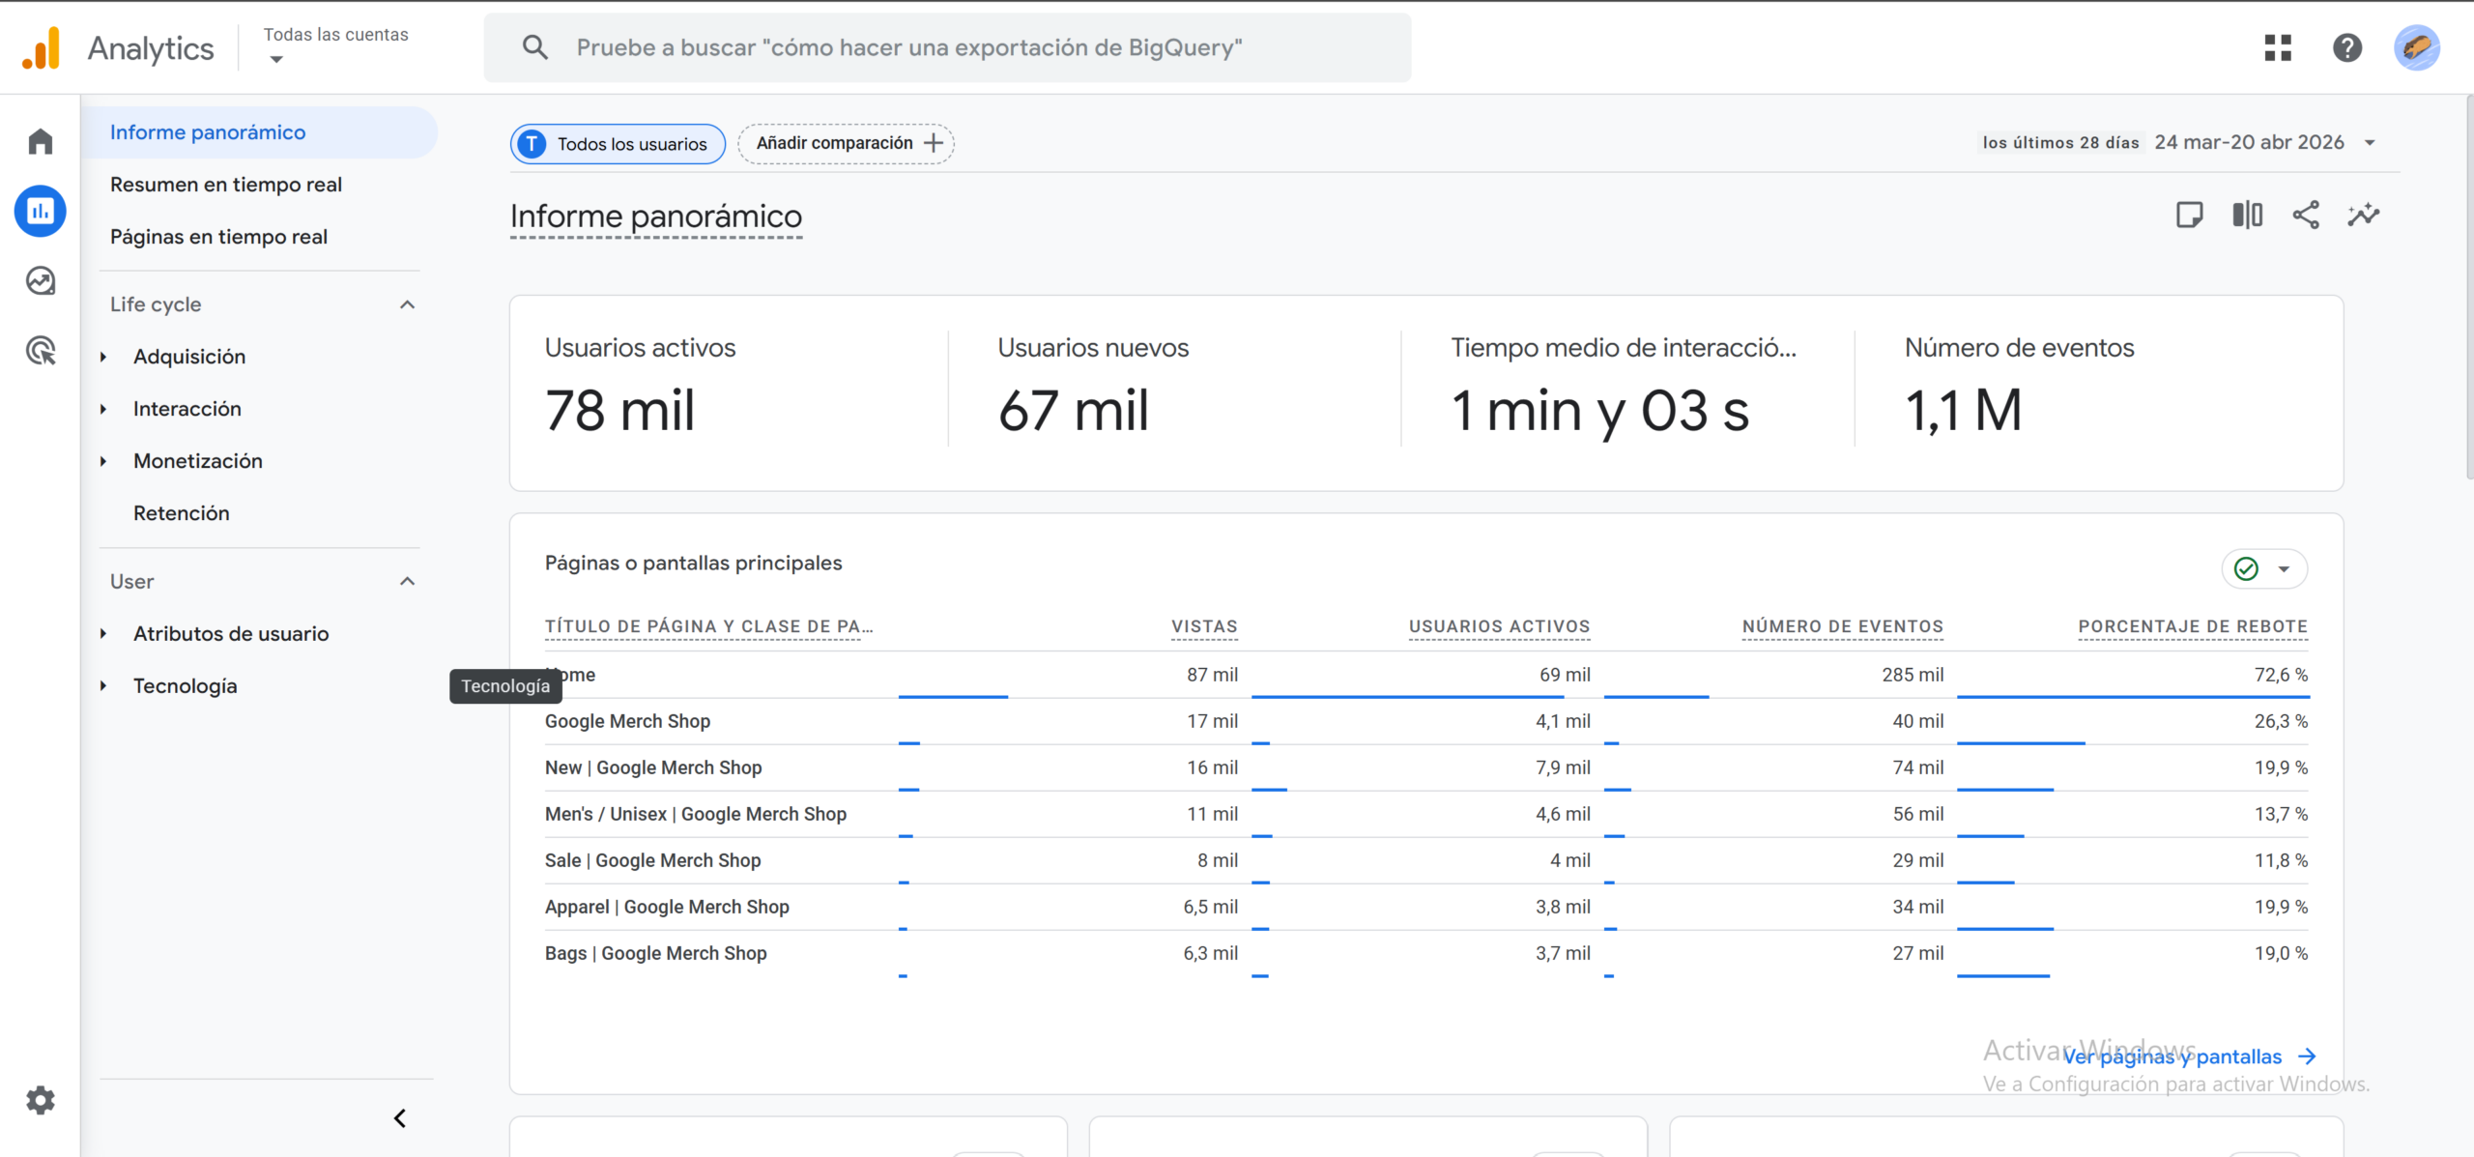Viewport: 2474px width, 1157px height.
Task: Select Informe panorámico in sidebar
Action: pyautogui.click(x=259, y=132)
